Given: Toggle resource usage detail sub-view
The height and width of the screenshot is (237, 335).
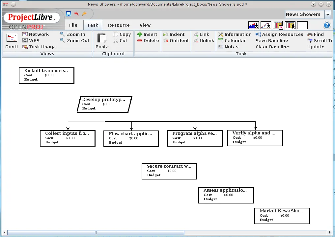Looking at the screenshot, I should [x=290, y=25].
